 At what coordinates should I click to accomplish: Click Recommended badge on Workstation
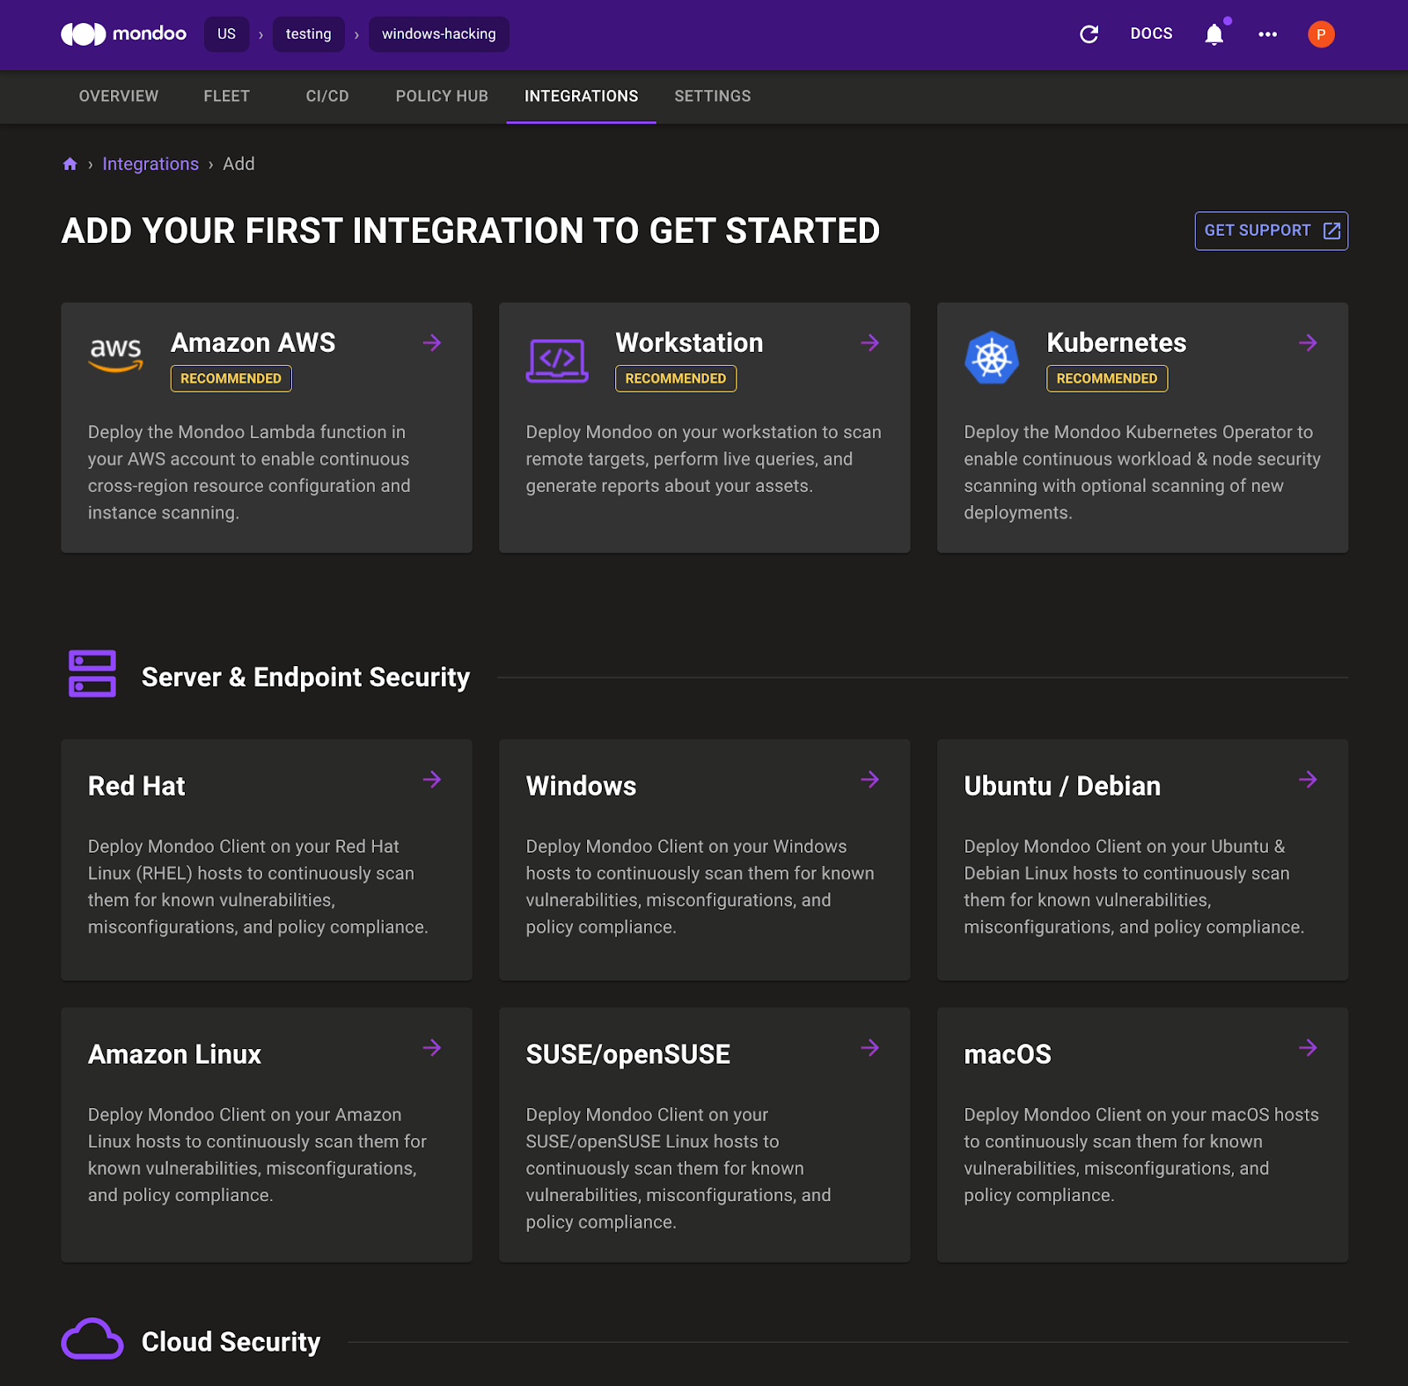(675, 378)
